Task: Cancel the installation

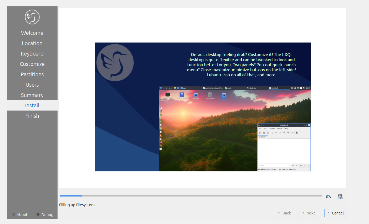Action: click(x=335, y=213)
